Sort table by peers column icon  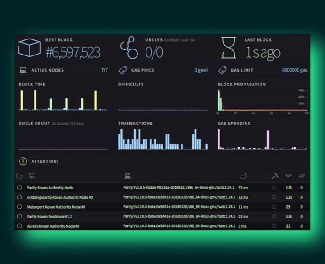click(288, 176)
